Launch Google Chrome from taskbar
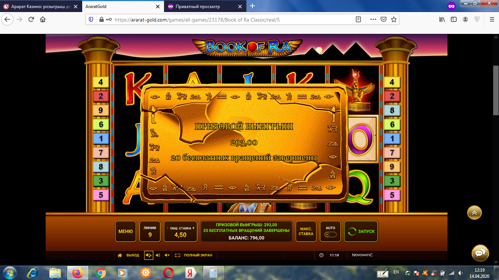 point(100,273)
